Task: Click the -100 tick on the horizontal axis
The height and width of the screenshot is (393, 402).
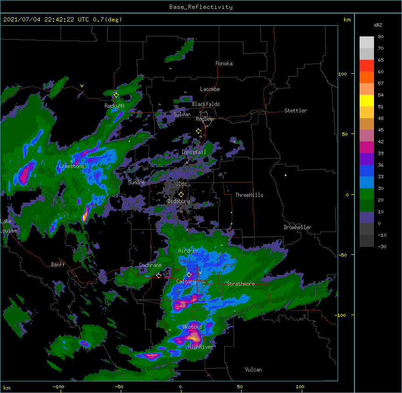Action: (x=58, y=386)
